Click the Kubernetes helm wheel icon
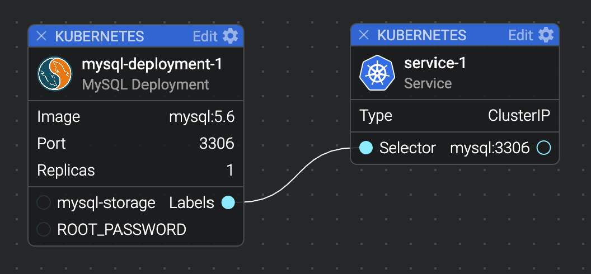 pos(377,73)
